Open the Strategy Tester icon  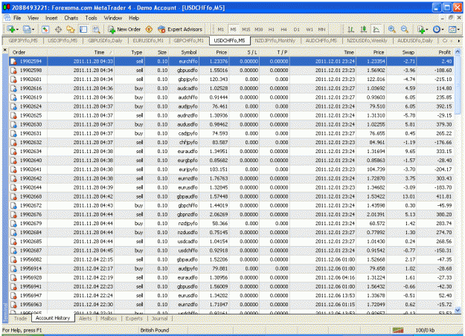point(96,29)
